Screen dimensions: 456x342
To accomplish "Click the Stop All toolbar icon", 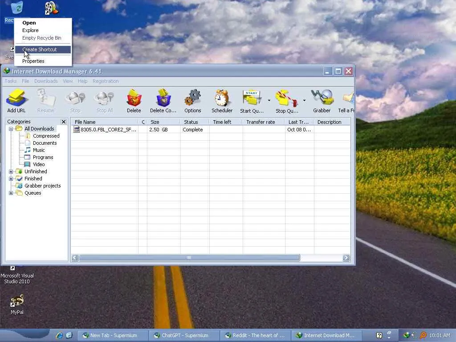I will tap(105, 101).
